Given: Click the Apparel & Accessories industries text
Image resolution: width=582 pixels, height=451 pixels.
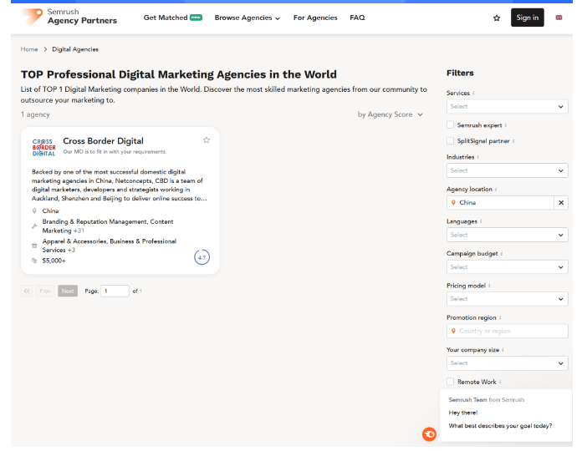Looking at the screenshot, I should click(109, 246).
